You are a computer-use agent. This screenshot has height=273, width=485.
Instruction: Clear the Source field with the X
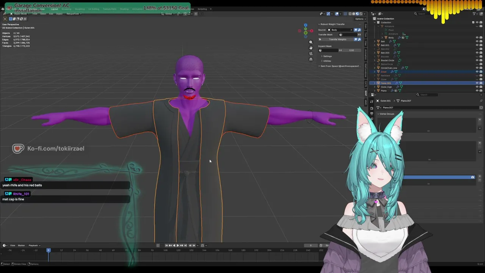click(x=351, y=30)
